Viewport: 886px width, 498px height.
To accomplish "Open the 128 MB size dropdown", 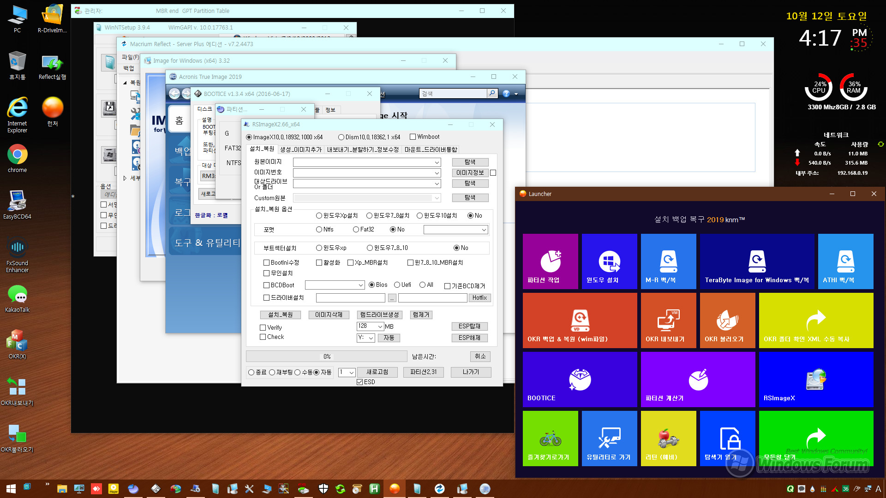I will (380, 326).
